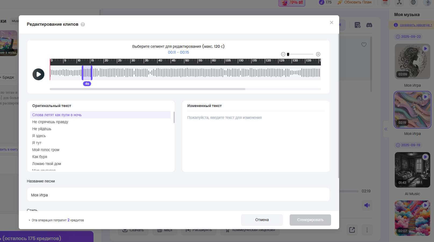Open the 02:09 Моя Игра thumbnail

[412, 61]
